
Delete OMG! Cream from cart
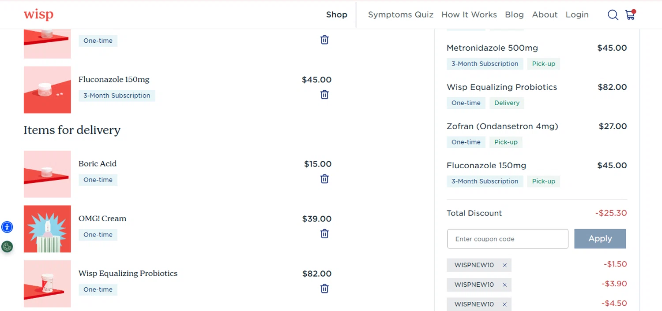point(324,234)
